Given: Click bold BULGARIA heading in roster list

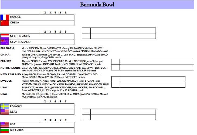Looking at the screenshot, I should point(7,48).
